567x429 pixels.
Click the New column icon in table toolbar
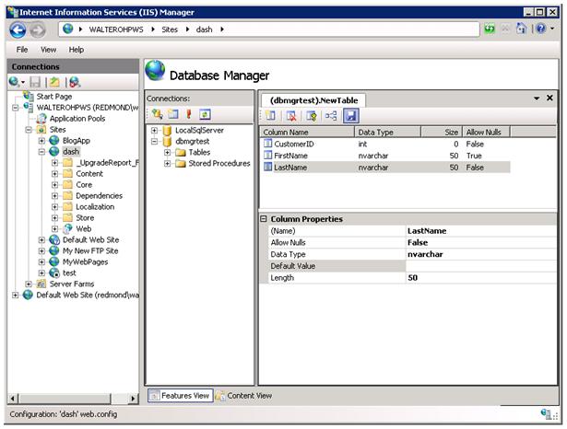point(271,116)
